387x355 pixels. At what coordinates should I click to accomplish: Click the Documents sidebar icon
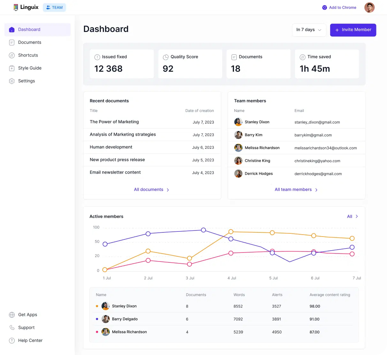[12, 42]
